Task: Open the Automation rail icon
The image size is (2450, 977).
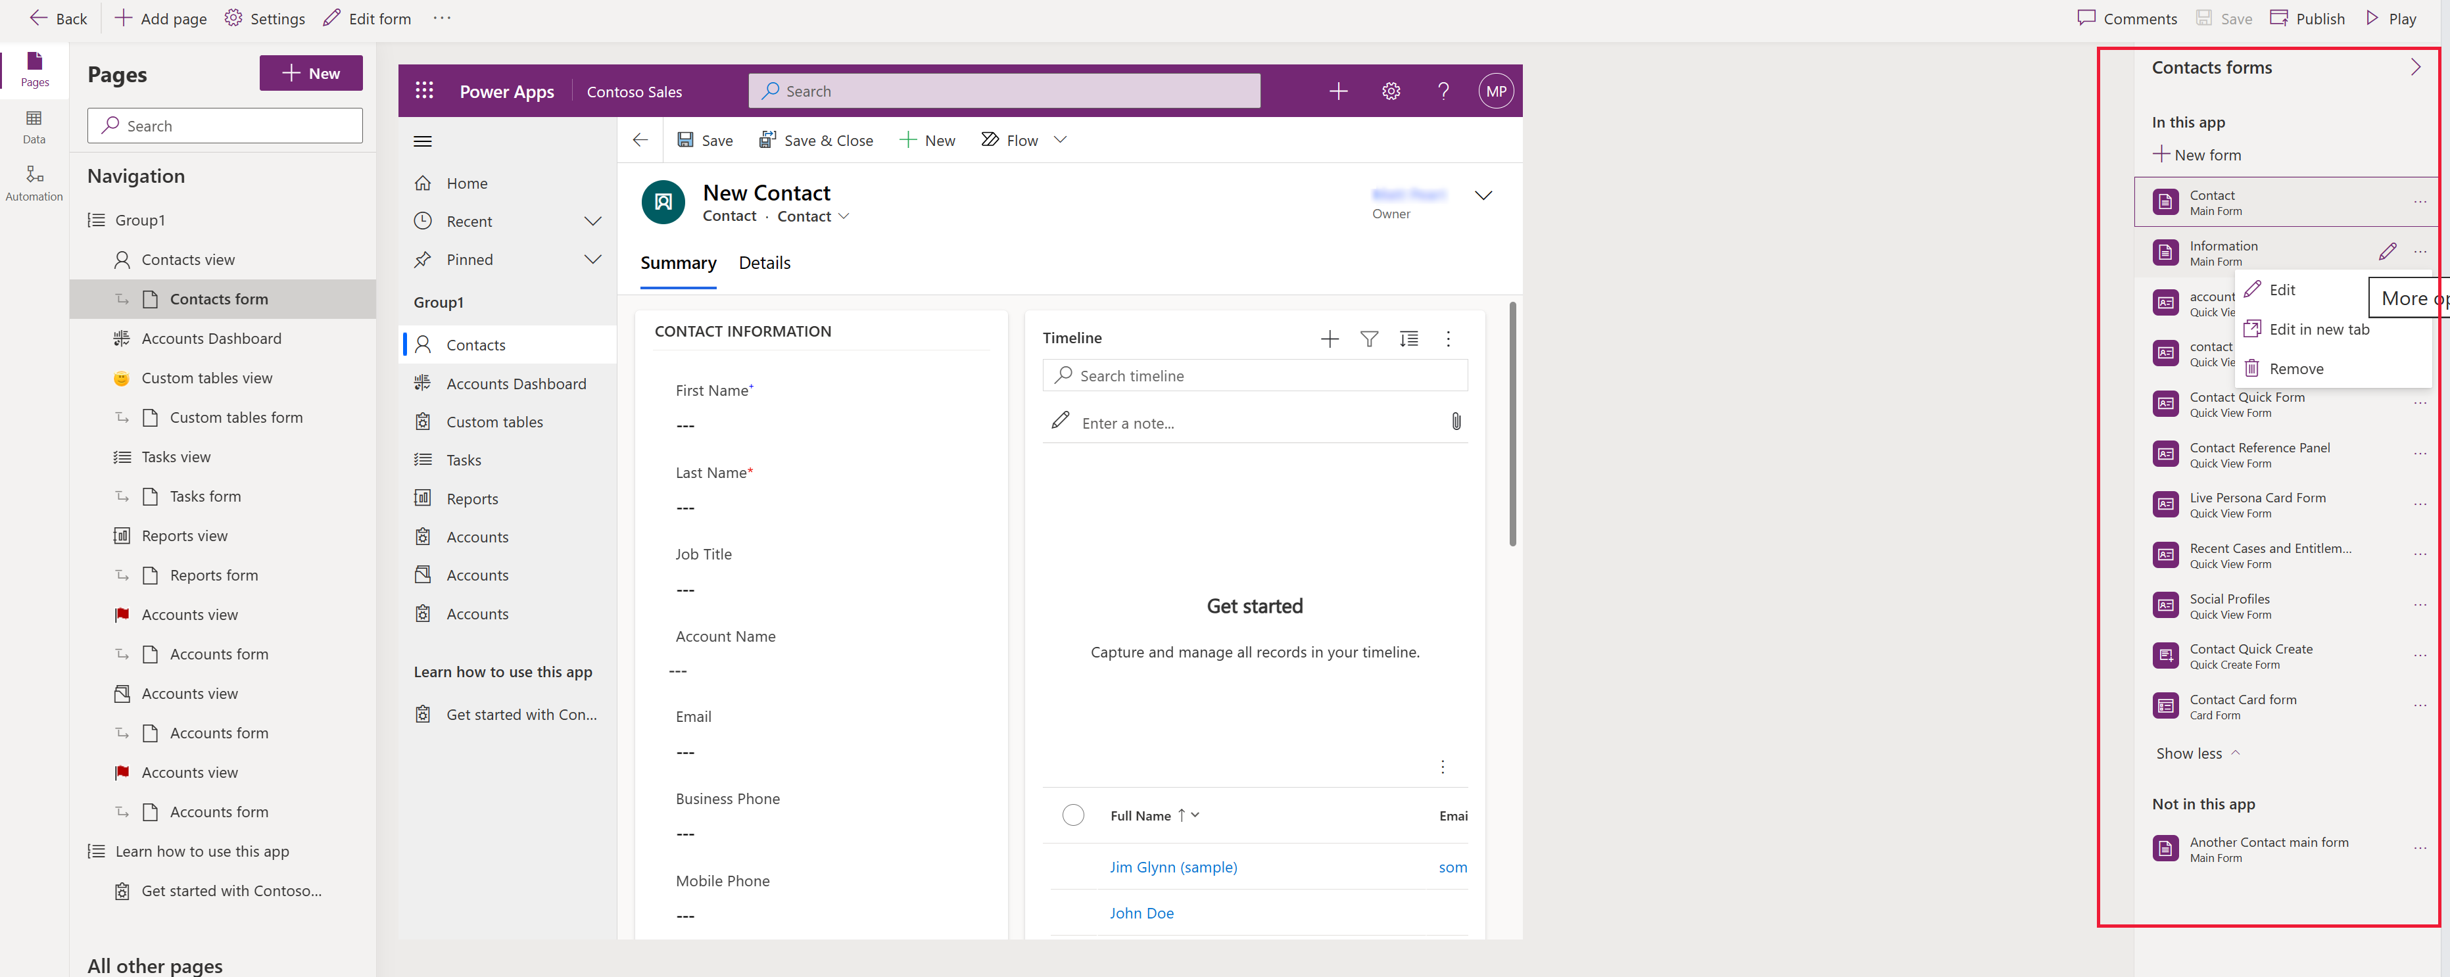Action: tap(34, 183)
